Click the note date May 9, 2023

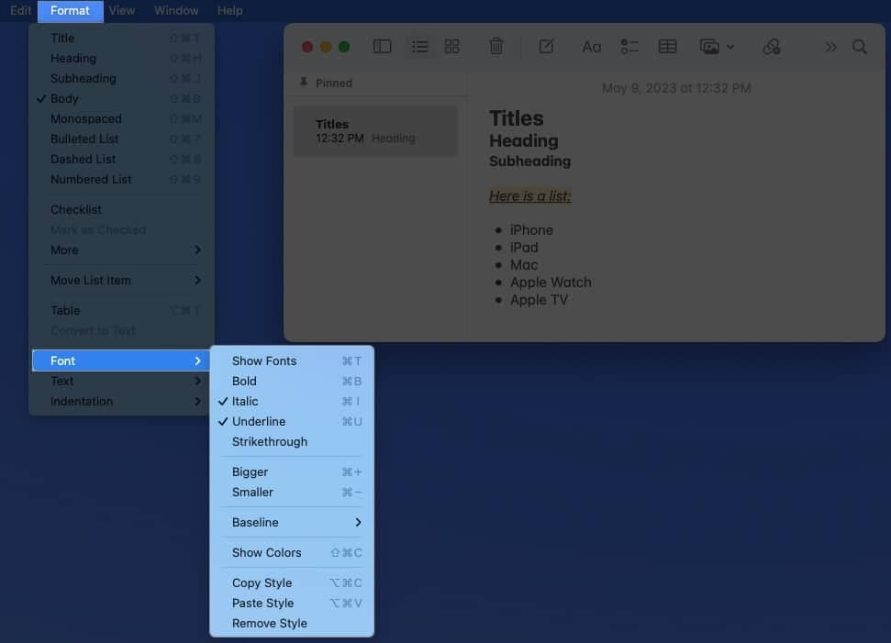tap(676, 88)
